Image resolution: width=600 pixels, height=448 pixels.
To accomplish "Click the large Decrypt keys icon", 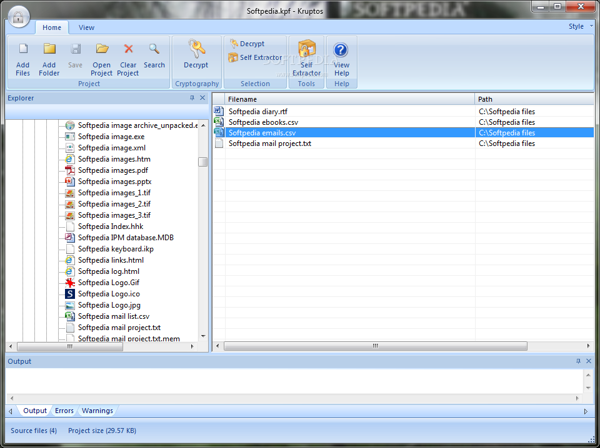I will click(196, 49).
